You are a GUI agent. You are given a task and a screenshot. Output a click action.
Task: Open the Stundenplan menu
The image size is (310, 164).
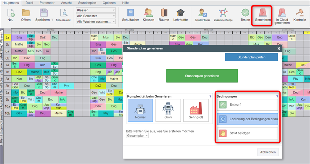[x=87, y=3]
